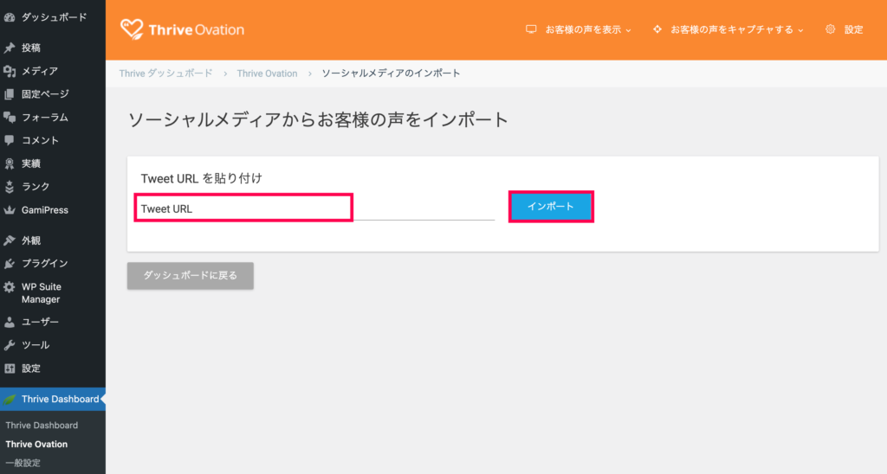887x474 pixels.
Task: Click the 投稿 pin icon
Action: [9, 48]
